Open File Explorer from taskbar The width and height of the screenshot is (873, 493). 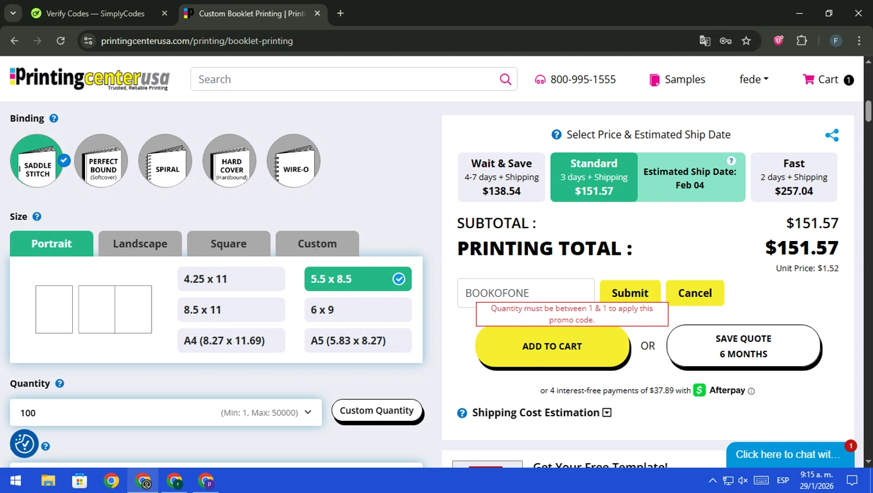(x=48, y=481)
